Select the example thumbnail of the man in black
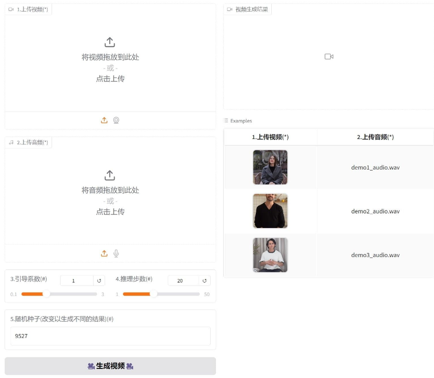The image size is (434, 378). click(x=270, y=211)
